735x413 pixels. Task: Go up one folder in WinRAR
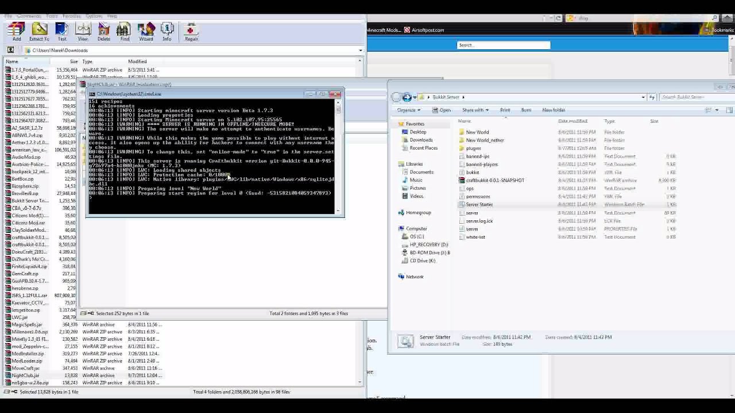(10, 50)
